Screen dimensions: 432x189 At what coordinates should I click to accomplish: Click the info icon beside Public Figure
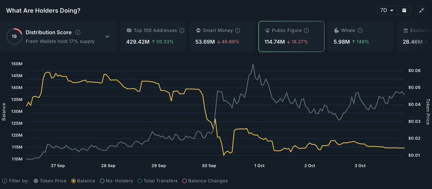[306, 31]
